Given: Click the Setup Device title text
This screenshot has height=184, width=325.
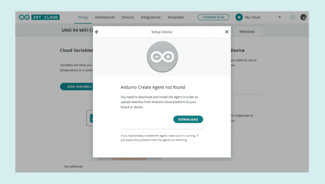Looking at the screenshot, I should (x=161, y=32).
